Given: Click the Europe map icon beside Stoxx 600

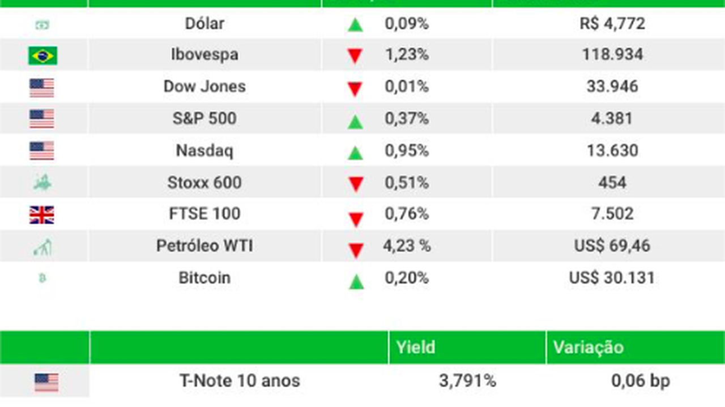Looking at the screenshot, I should pyautogui.click(x=42, y=182).
